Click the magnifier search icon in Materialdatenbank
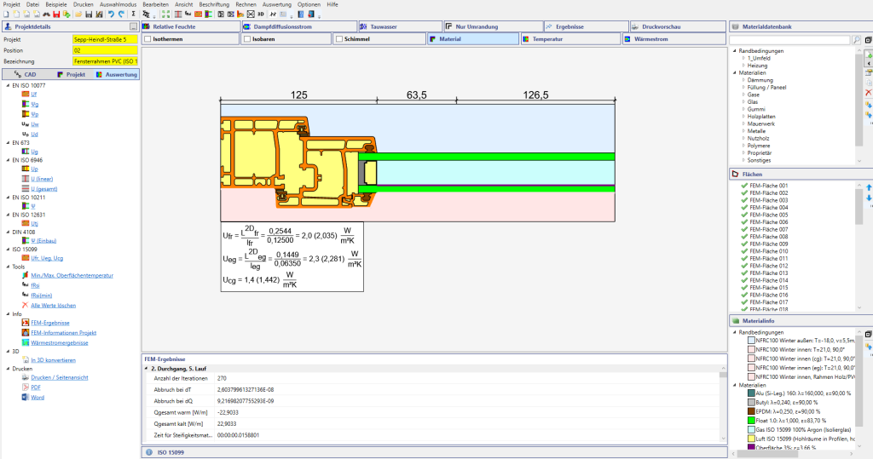The height and width of the screenshot is (459, 873). coord(856,40)
